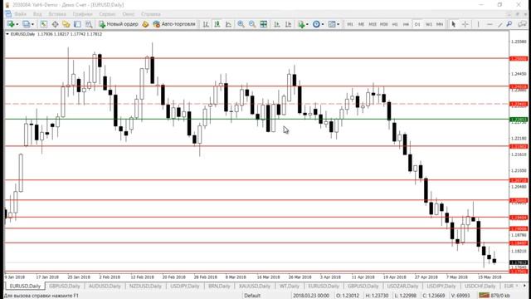Image resolution: width=531 pixels, height=299 pixels.
Task: Switch to MN monthly timeframe
Action: [440, 24]
